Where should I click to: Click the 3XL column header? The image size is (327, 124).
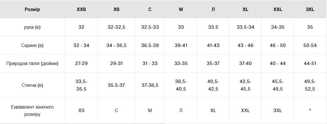click(310, 9)
